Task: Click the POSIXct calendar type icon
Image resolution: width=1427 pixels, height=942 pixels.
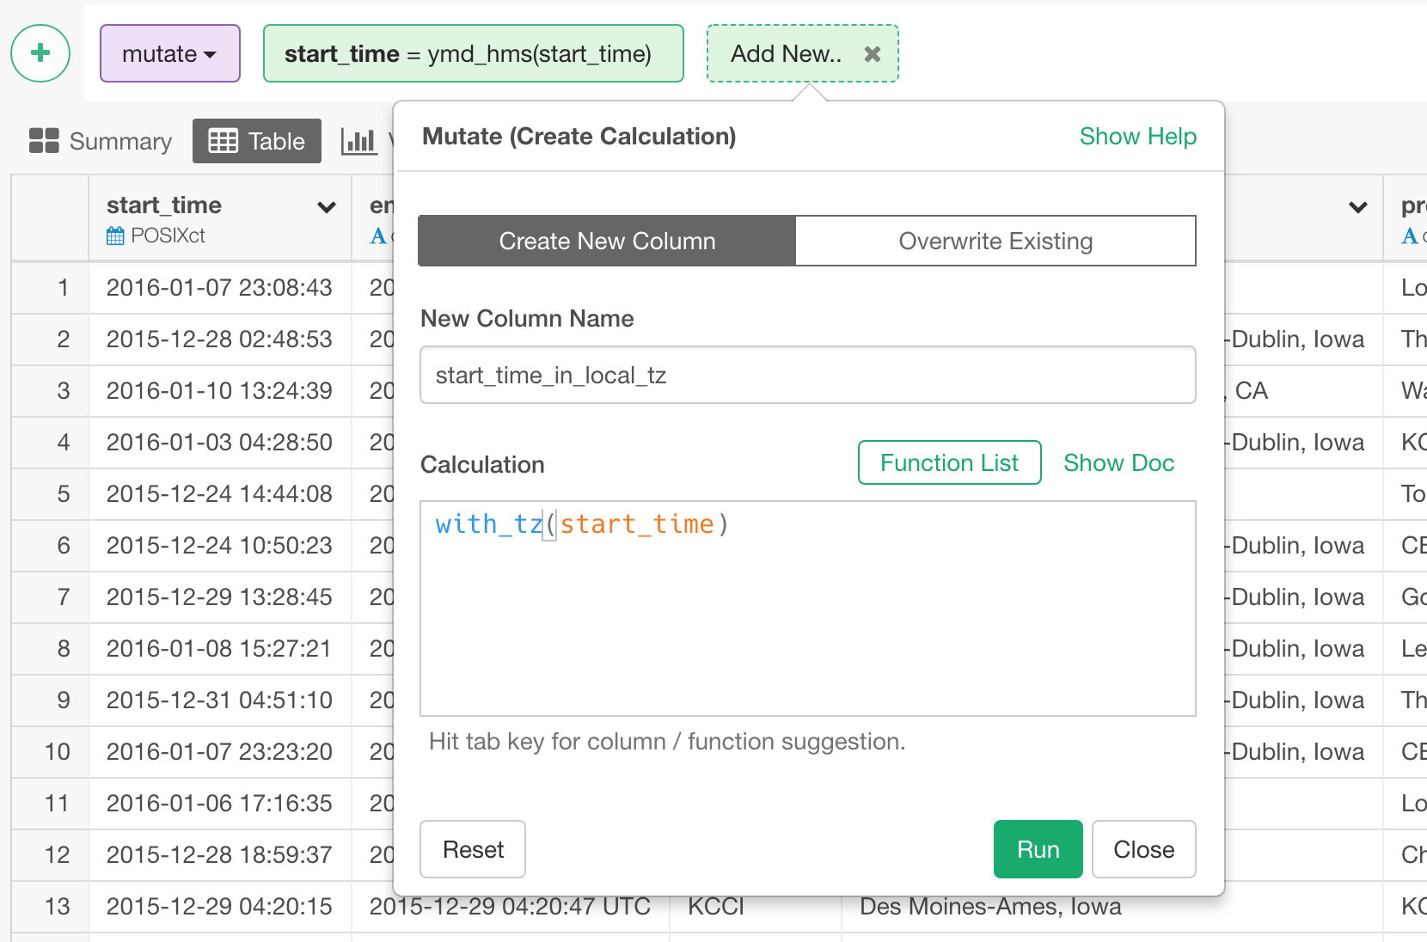Action: tap(115, 235)
